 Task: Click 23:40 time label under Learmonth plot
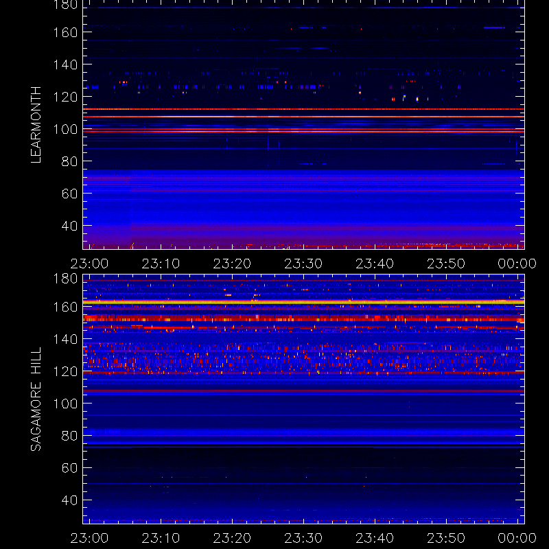pos(375,264)
